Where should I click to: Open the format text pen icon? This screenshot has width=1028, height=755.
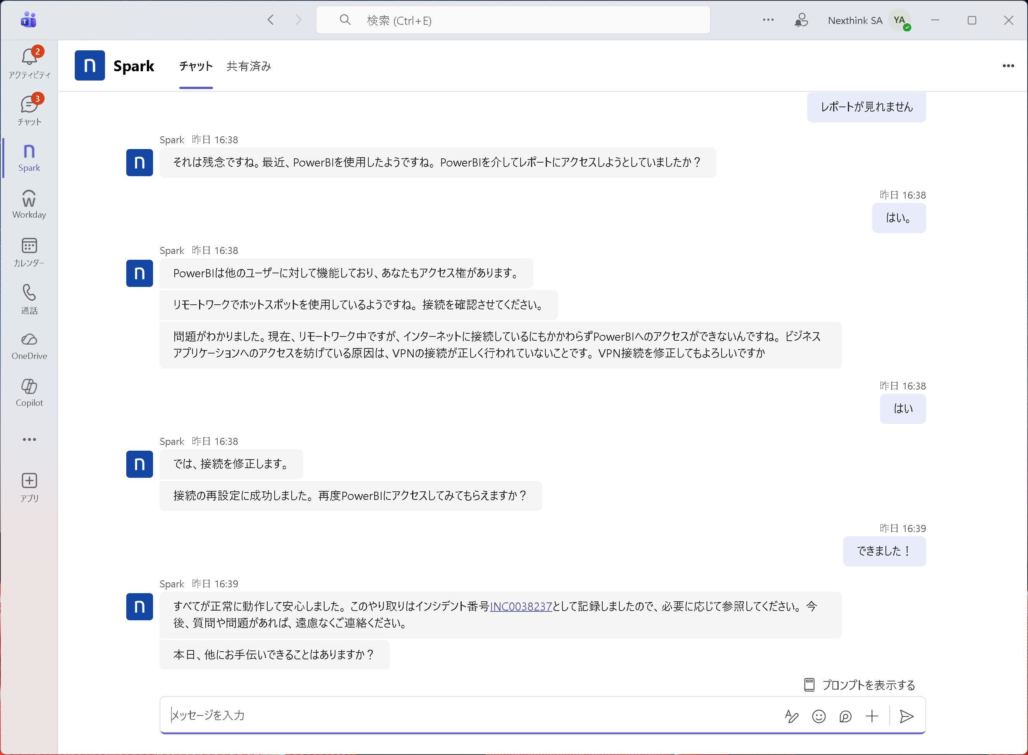(791, 716)
